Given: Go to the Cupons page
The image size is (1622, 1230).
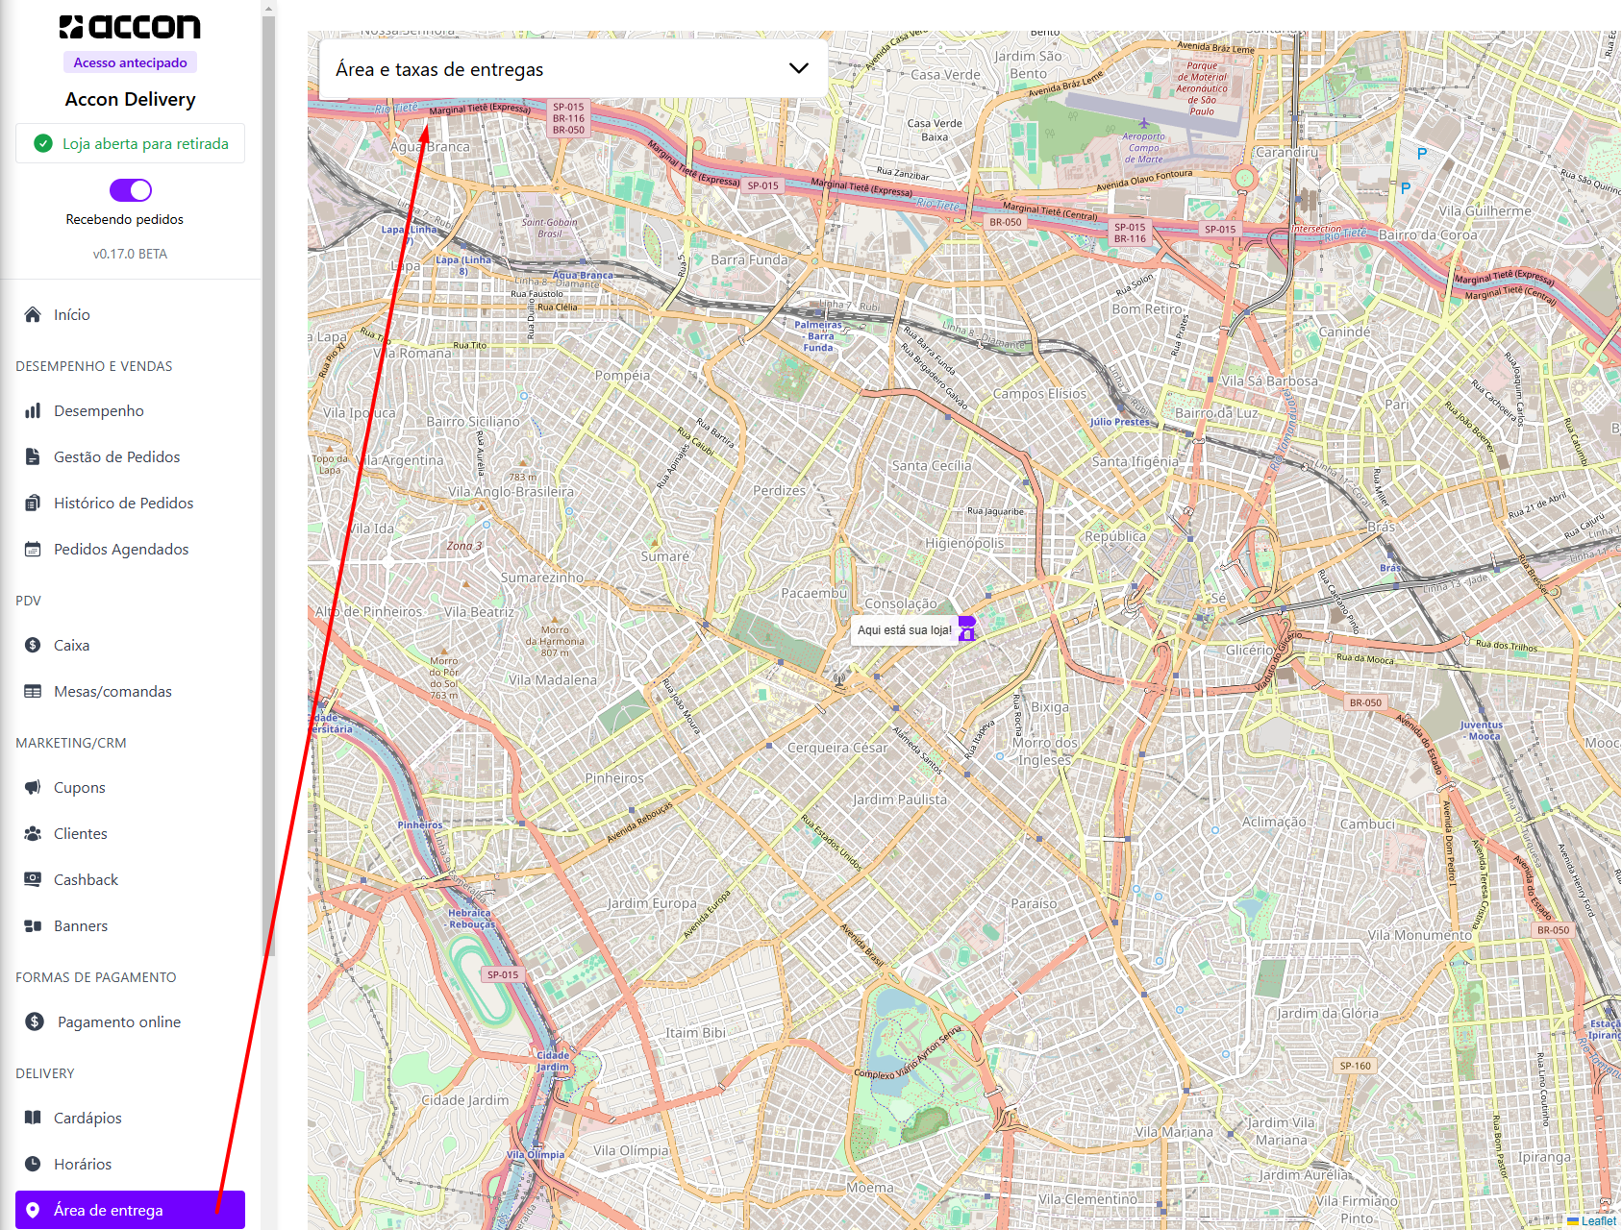Looking at the screenshot, I should click(131, 787).
